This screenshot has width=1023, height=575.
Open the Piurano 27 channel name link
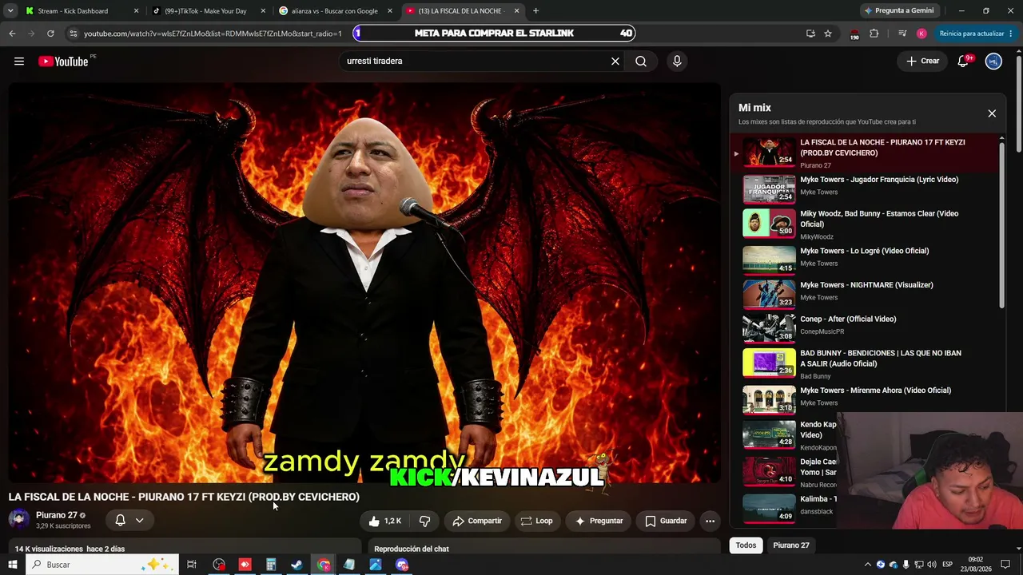pos(56,515)
